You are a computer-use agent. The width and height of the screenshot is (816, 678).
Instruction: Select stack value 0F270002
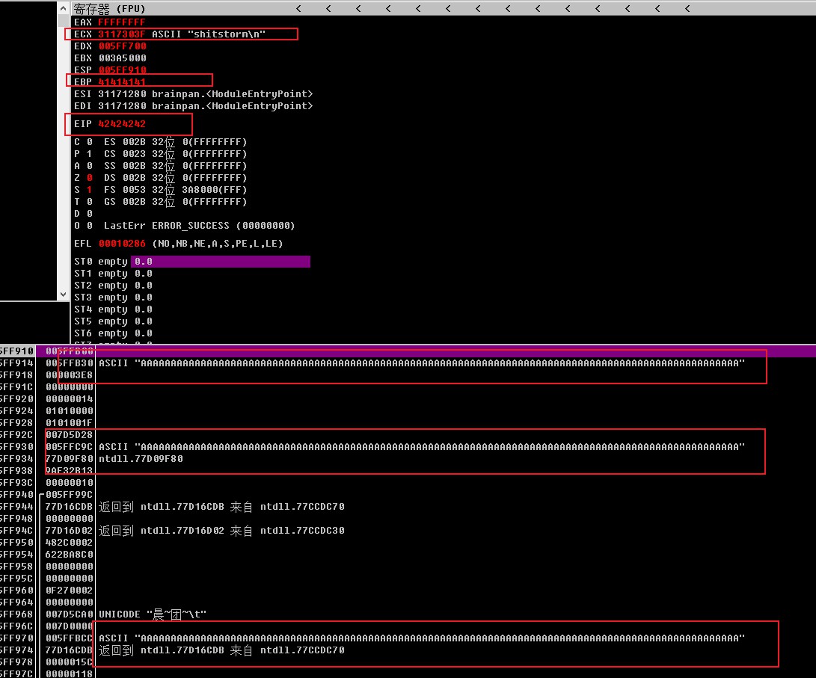pyautogui.click(x=70, y=591)
